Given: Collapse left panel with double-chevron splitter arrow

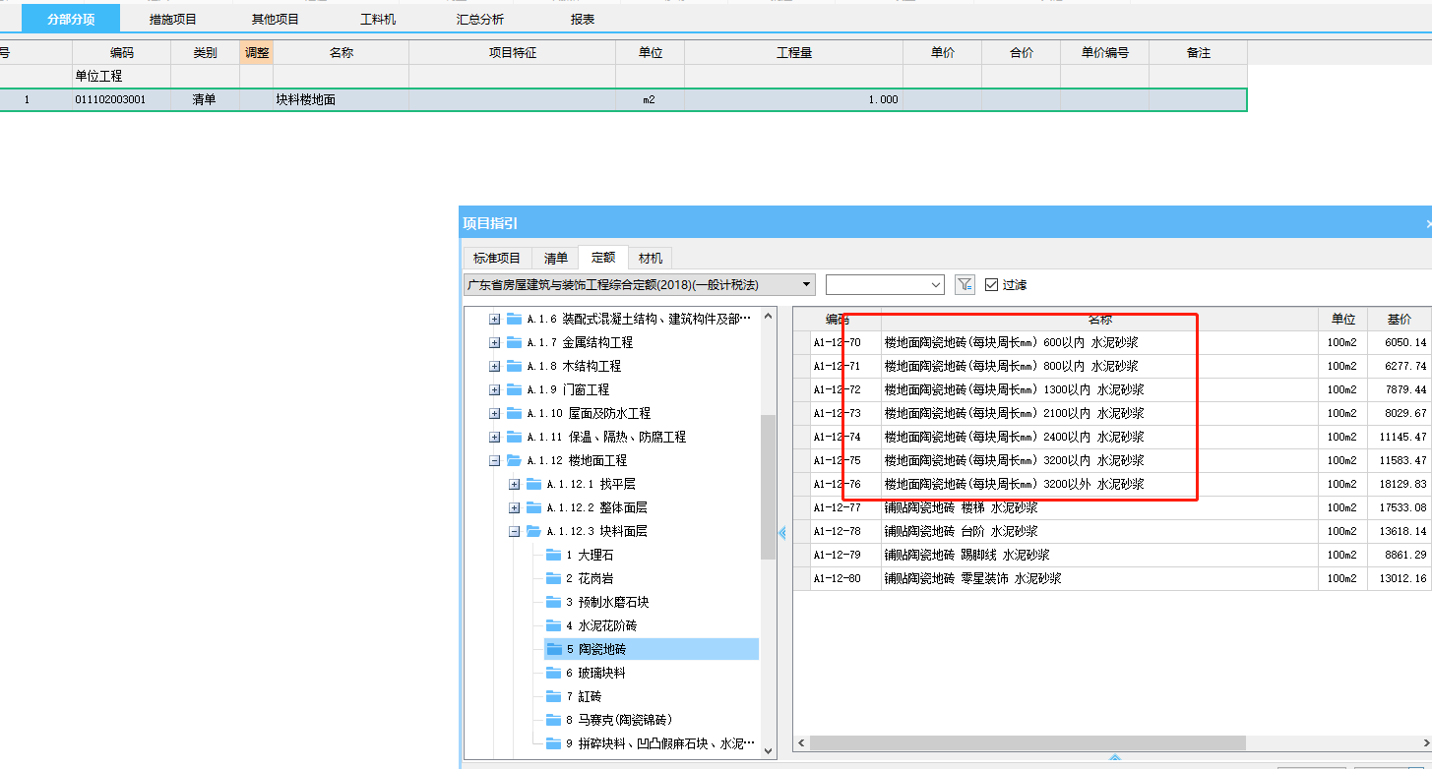Looking at the screenshot, I should tap(782, 533).
